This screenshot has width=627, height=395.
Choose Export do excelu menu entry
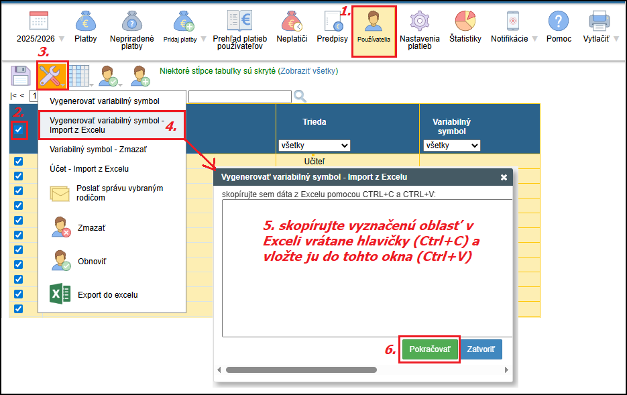tap(107, 294)
